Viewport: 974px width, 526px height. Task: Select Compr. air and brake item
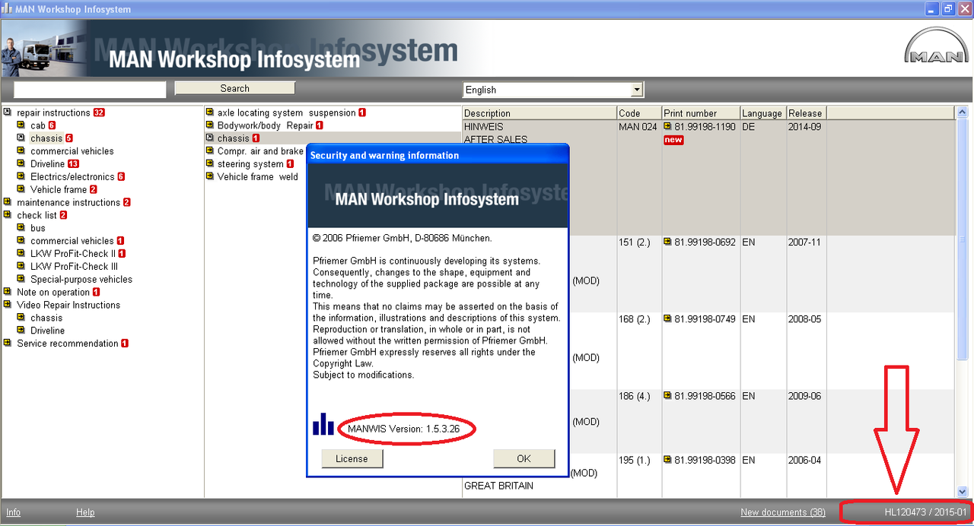click(x=260, y=151)
